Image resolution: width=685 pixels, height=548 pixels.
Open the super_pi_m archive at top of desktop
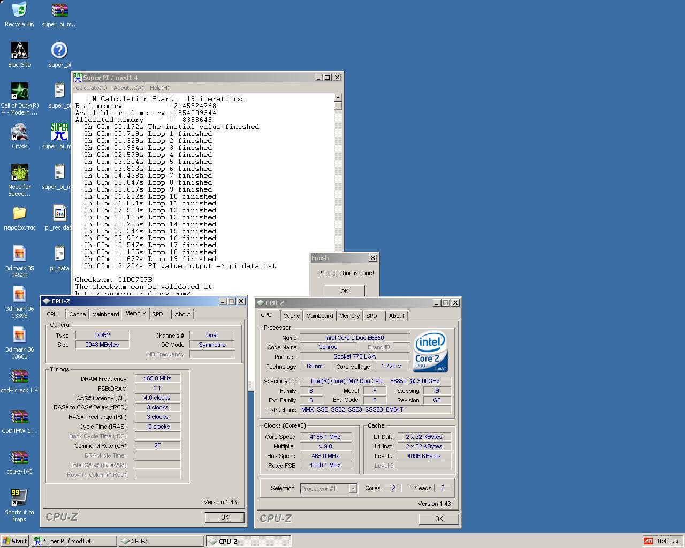click(59, 11)
